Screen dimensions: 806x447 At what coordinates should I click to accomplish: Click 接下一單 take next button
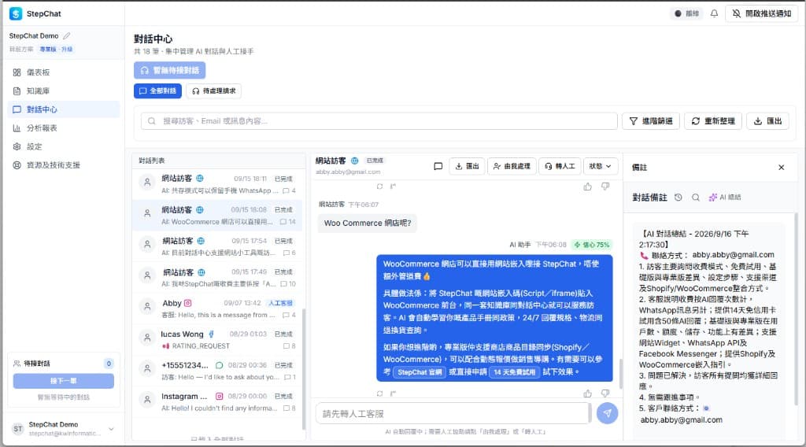pyautogui.click(x=64, y=381)
